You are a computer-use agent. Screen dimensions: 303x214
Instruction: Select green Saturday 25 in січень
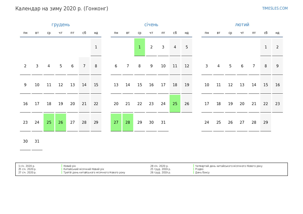[175, 104]
